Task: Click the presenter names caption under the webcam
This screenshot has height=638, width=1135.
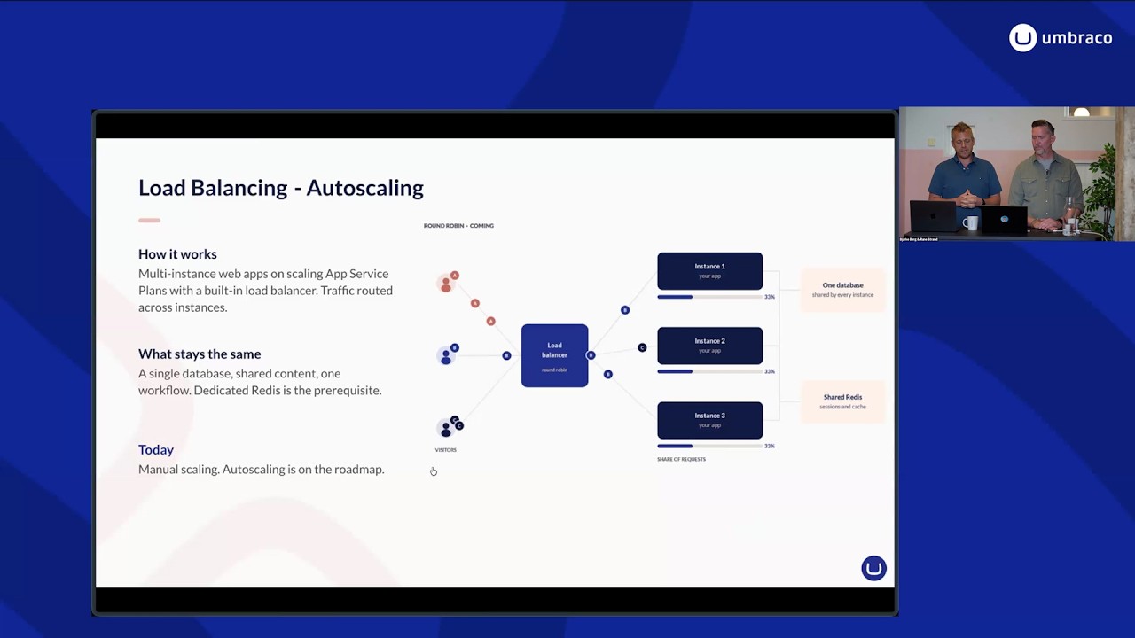Action: (x=919, y=239)
